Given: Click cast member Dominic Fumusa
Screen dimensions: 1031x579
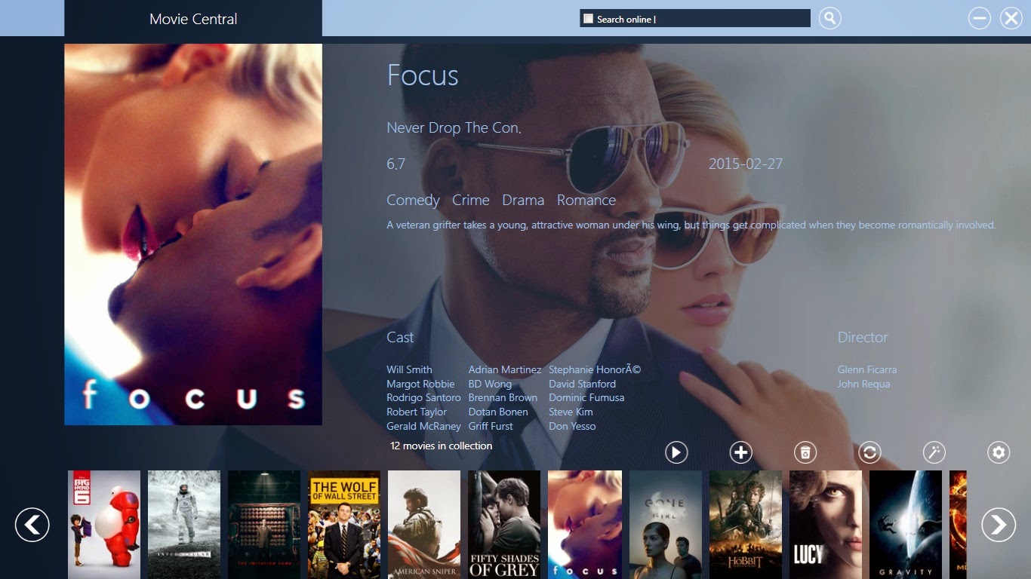Looking at the screenshot, I should point(586,397).
